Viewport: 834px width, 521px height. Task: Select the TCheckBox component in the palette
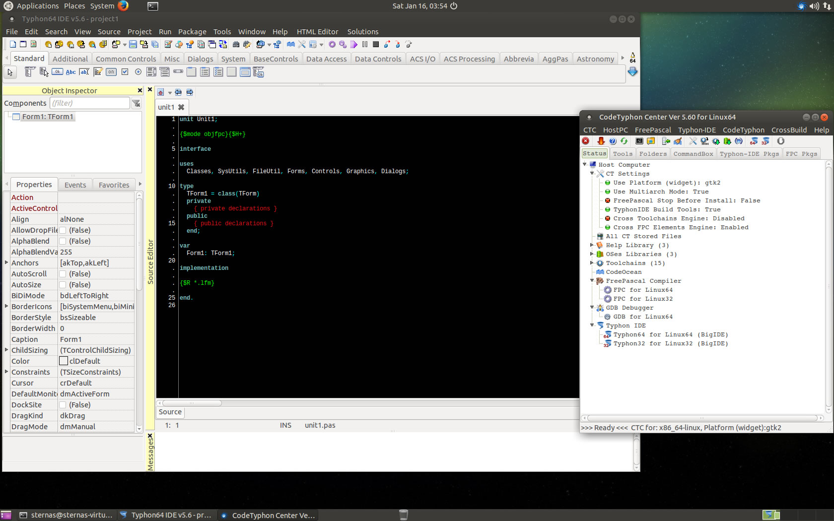[125, 72]
